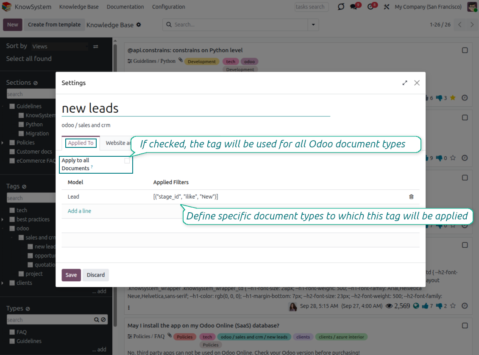The width and height of the screenshot is (479, 355).
Task: Open the search options dropdown arrow
Action: click(313, 25)
